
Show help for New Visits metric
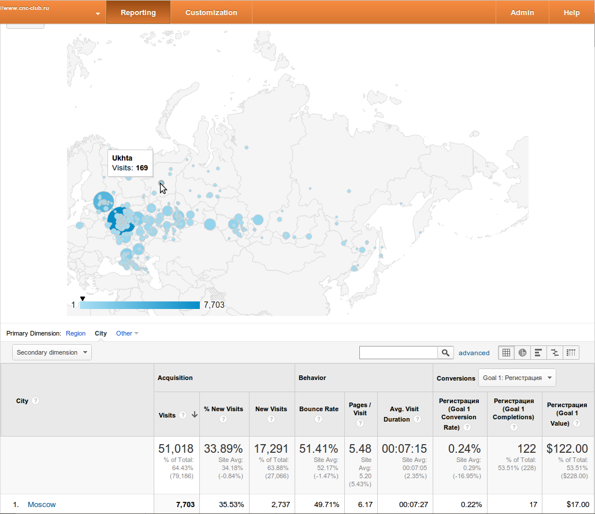[x=271, y=419]
